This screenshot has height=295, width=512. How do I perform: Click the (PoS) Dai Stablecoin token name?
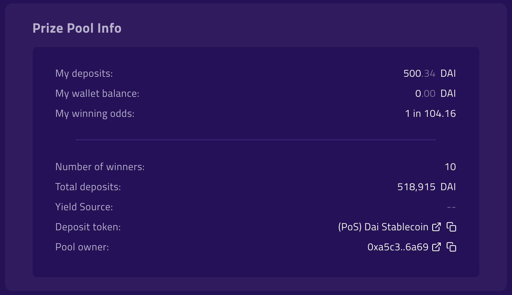pyautogui.click(x=383, y=227)
